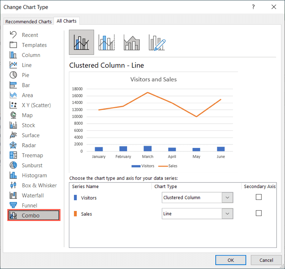The image size is (285, 269).
Task: Click the Sales orange color marker
Action: click(75, 214)
